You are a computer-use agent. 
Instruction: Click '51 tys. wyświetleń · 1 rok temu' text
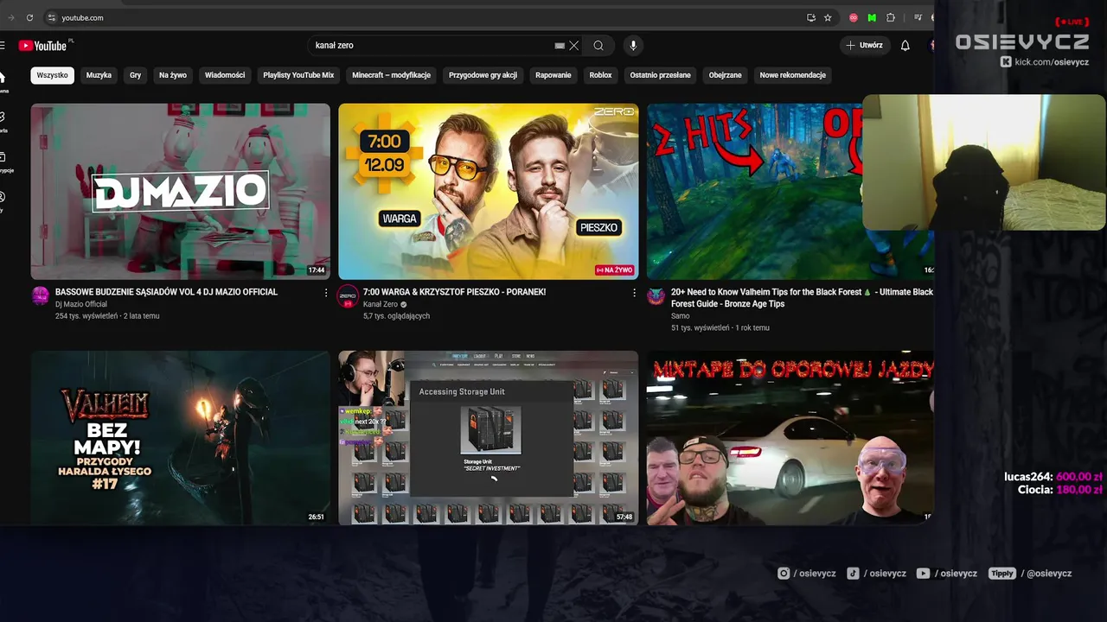click(x=720, y=328)
